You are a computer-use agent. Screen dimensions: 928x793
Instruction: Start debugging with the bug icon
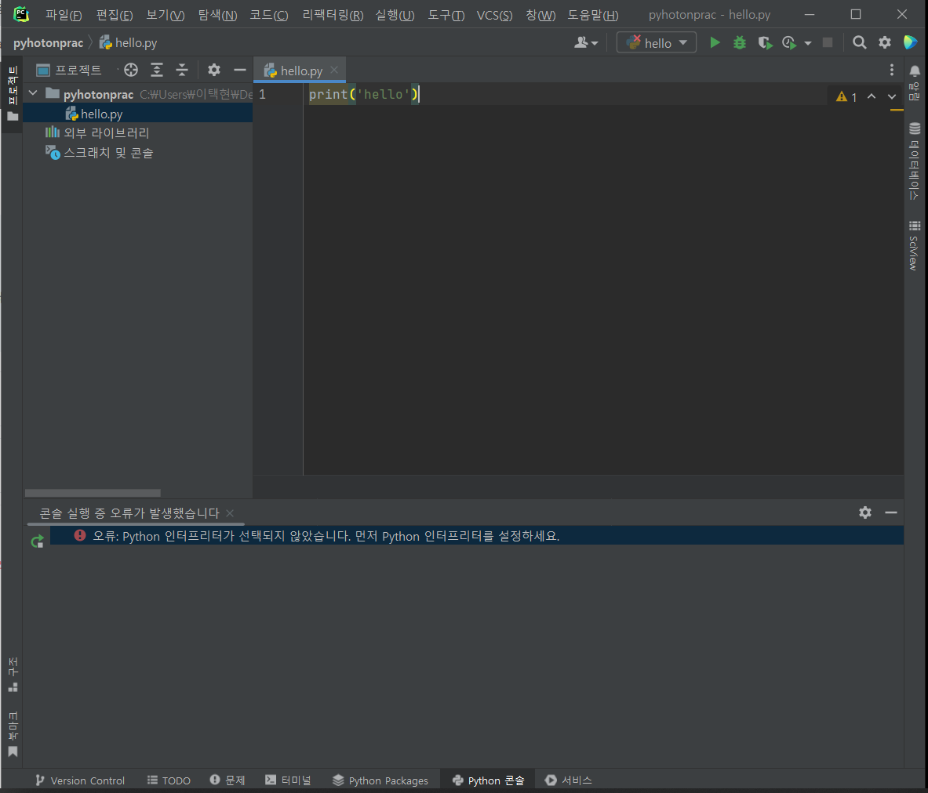pyautogui.click(x=740, y=42)
